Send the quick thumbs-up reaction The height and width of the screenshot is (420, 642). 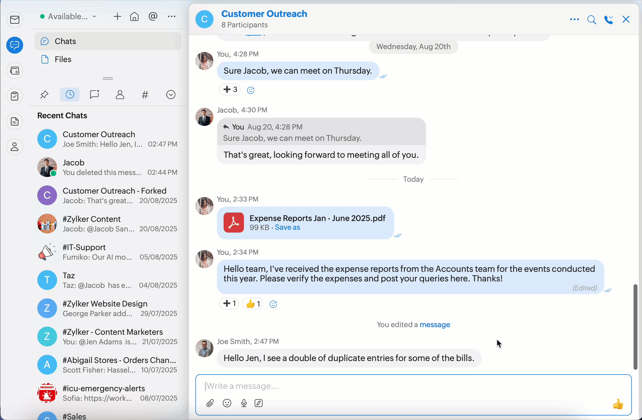[618, 404]
